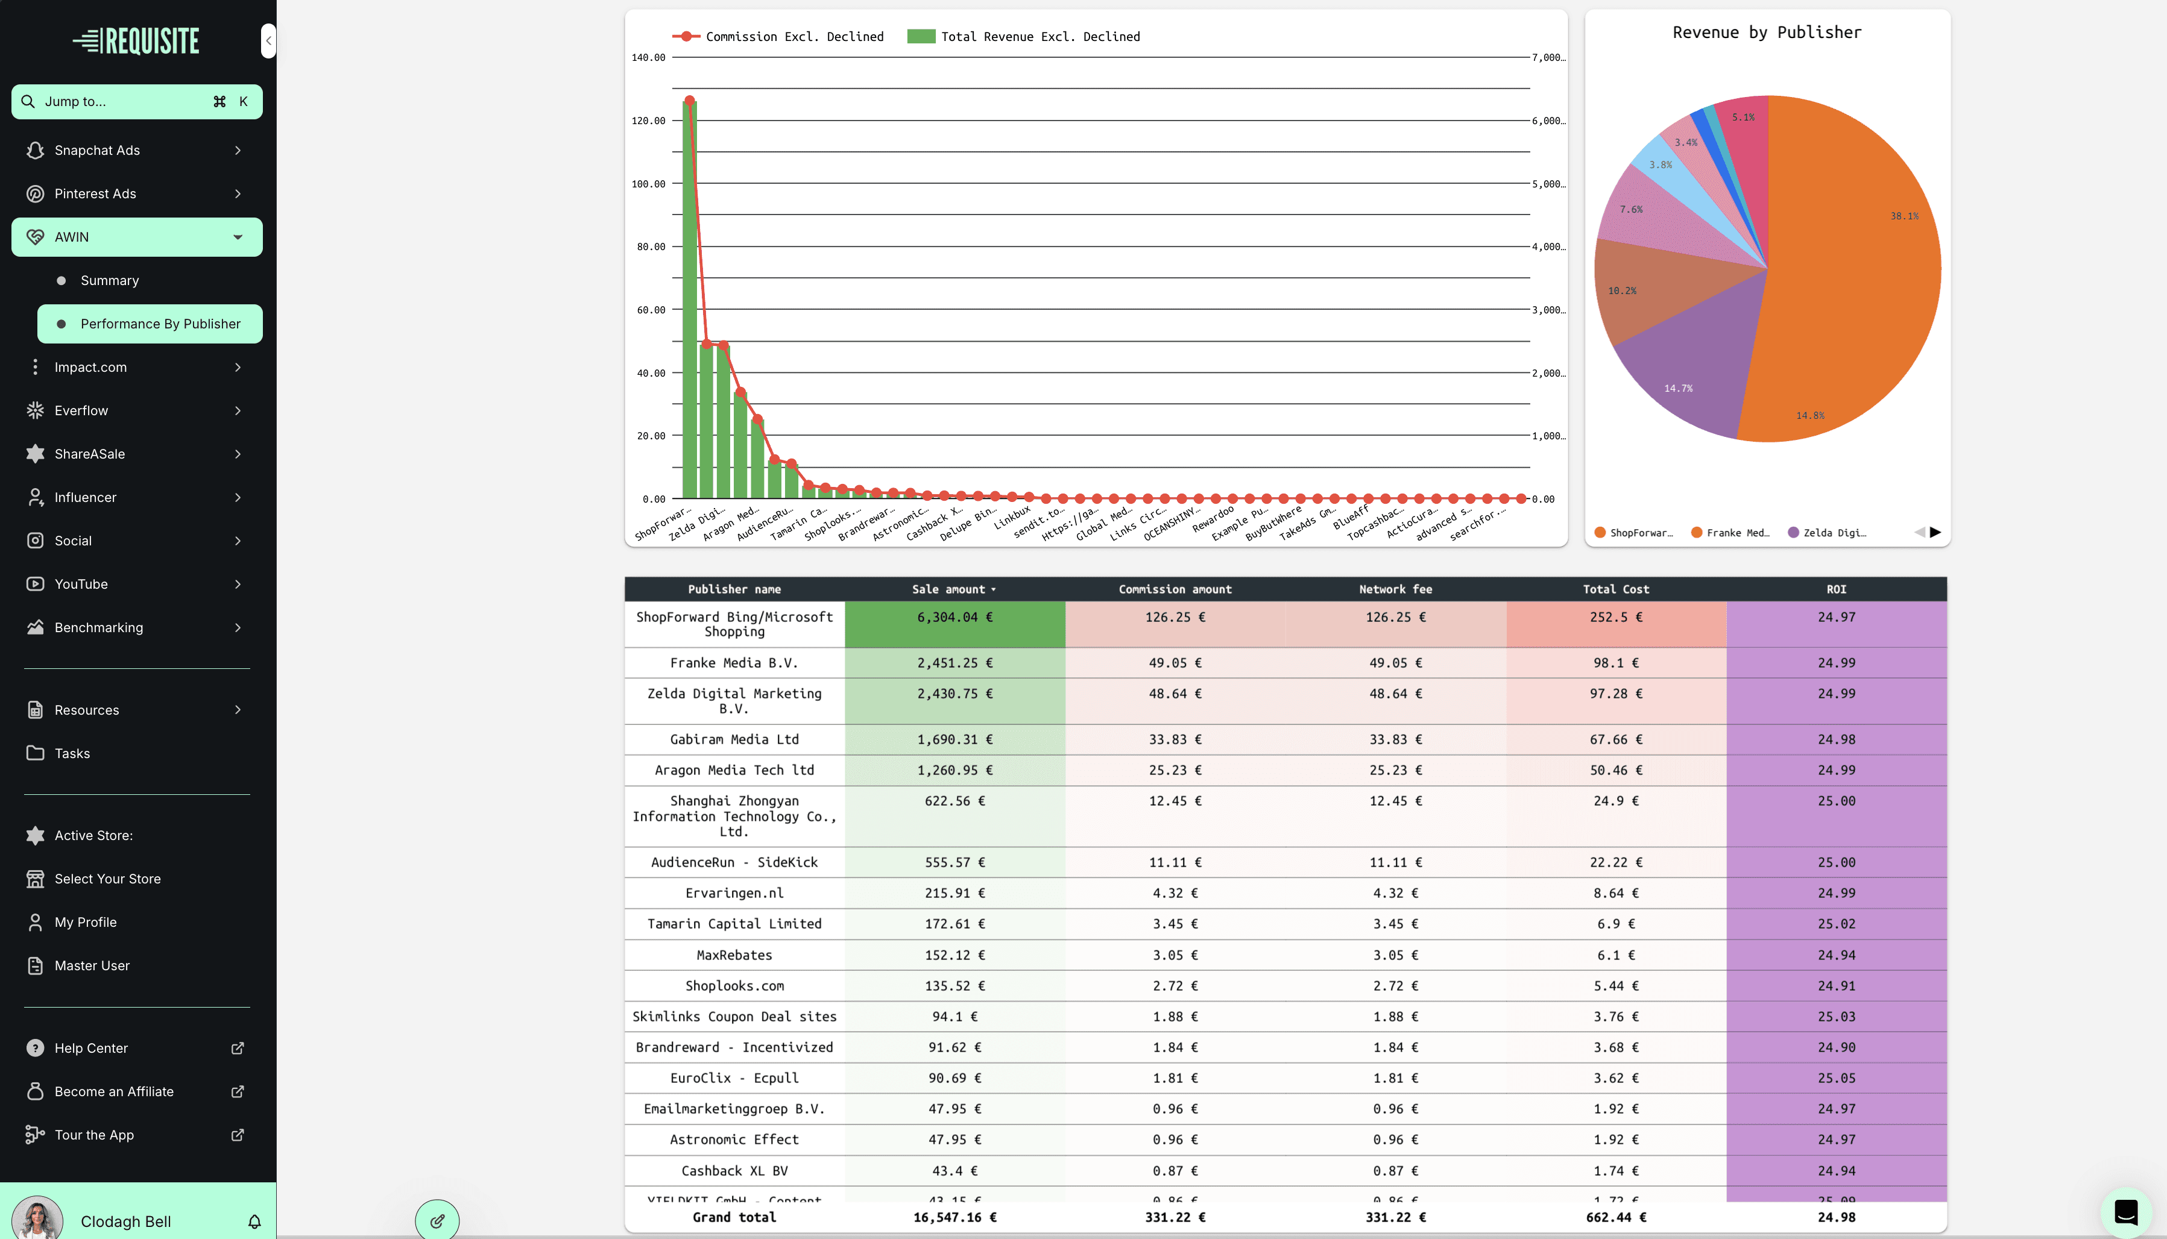Open Help Center external link
This screenshot has width=2167, height=1239.
click(238, 1047)
